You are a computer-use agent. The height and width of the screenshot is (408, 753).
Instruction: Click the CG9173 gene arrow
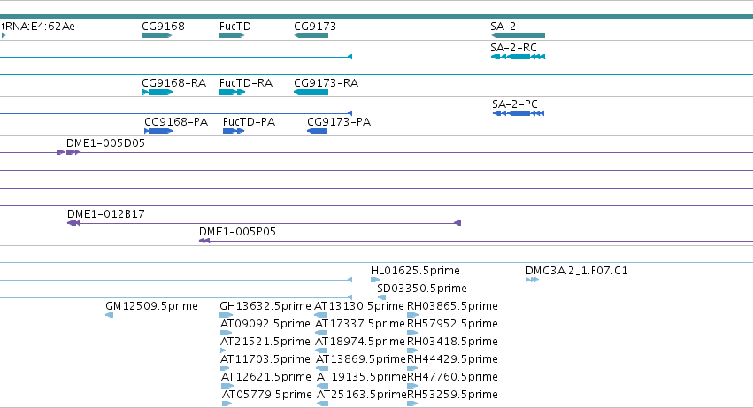coord(311,35)
